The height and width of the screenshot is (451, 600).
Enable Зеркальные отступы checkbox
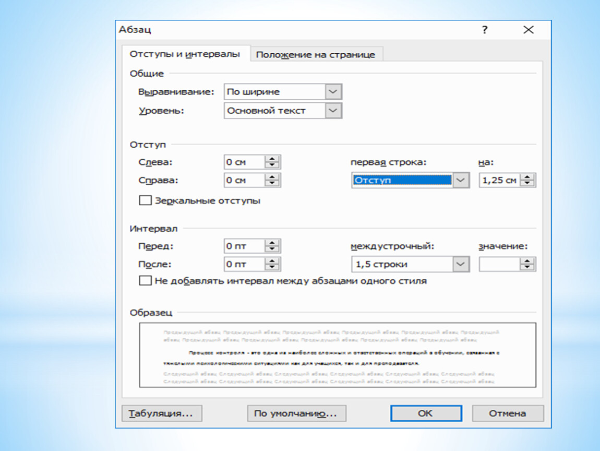pyautogui.click(x=145, y=200)
